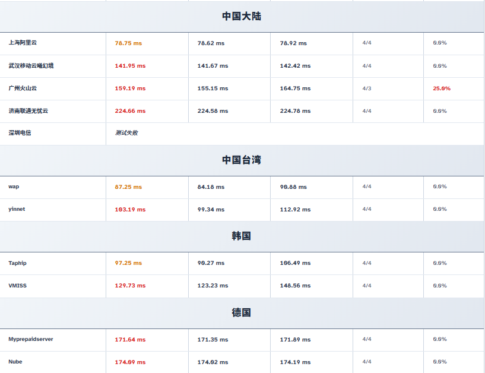This screenshot has height=373, width=485.
Task: Click 济南联通无忧云 node label
Action: pos(28,111)
